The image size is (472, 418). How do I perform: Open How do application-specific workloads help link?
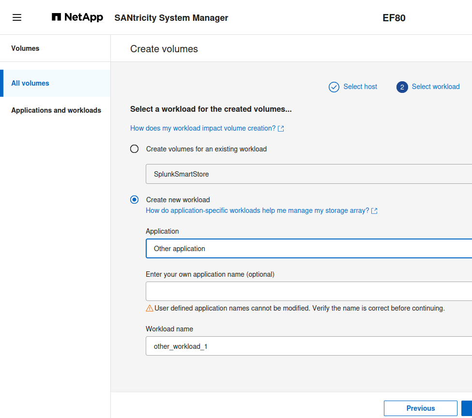258,210
